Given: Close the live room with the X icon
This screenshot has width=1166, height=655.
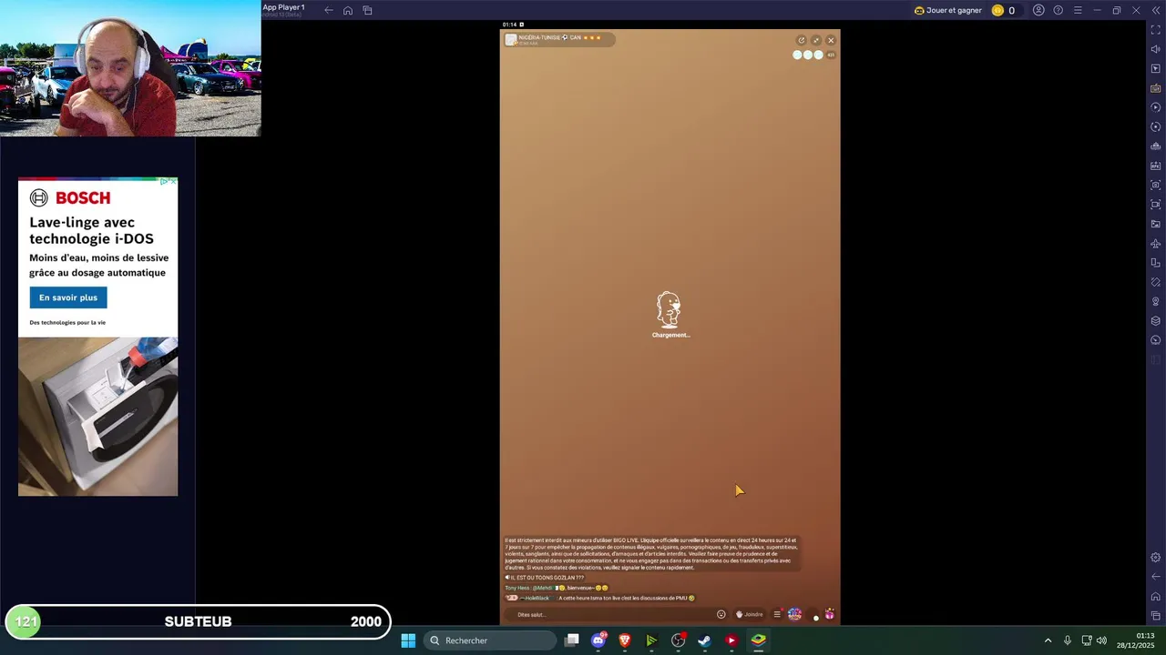Looking at the screenshot, I should (x=831, y=40).
